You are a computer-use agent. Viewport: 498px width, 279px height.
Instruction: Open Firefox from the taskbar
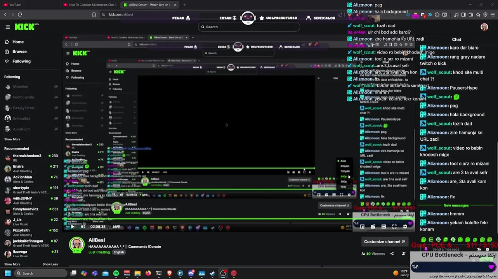point(148,273)
